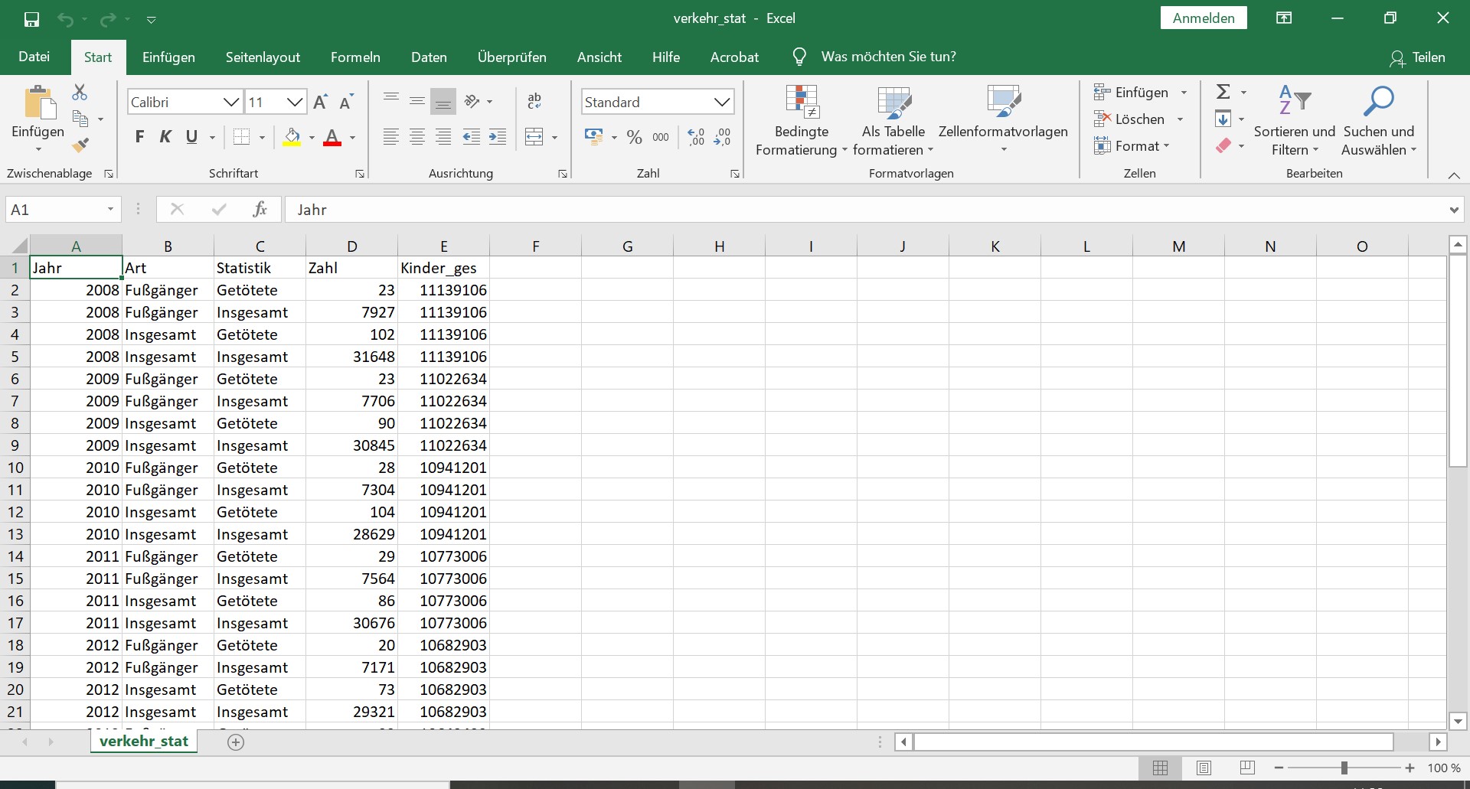Screen dimensions: 1470x789
Task: Open the Formeln ribbon tab
Action: coord(355,57)
